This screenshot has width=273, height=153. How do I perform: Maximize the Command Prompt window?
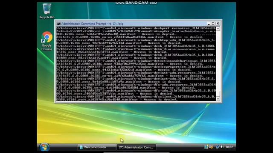coord(213,23)
